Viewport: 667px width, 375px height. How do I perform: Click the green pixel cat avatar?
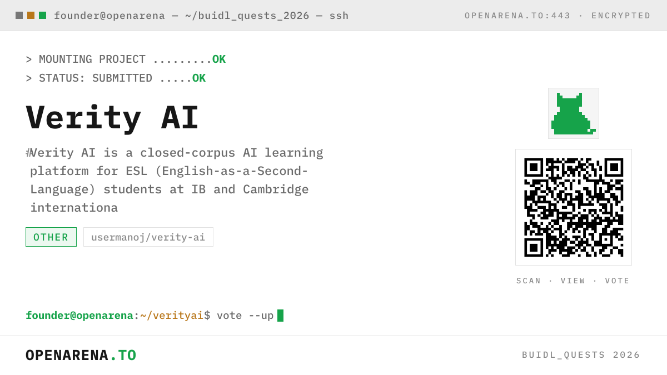(x=574, y=113)
